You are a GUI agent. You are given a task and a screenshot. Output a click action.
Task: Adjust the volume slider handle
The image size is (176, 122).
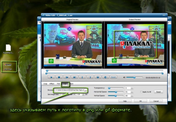click(x=134, y=77)
